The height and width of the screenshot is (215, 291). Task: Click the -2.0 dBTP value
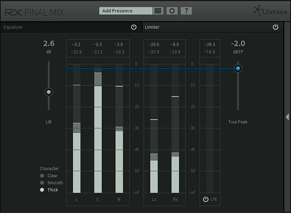[x=238, y=44]
